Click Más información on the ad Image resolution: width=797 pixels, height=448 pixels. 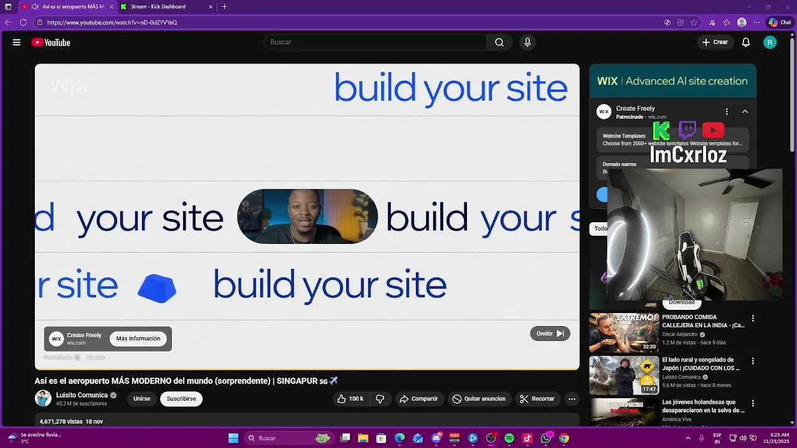[138, 338]
